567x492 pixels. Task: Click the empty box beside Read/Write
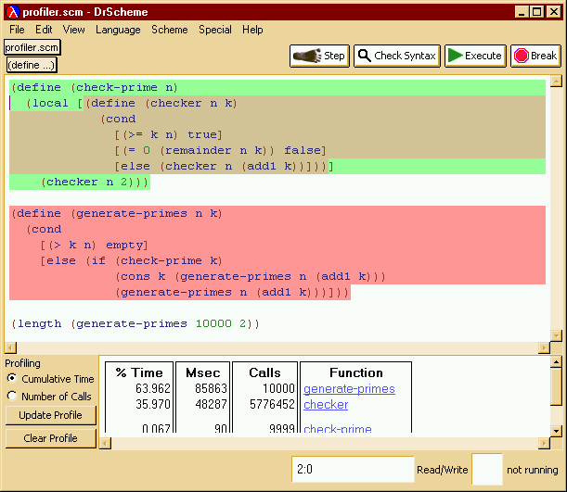click(x=487, y=469)
